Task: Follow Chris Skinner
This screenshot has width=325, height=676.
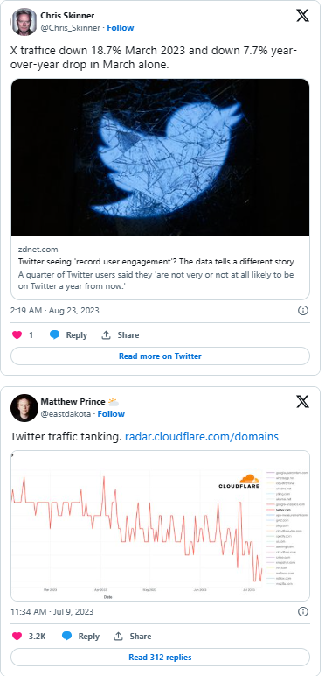Action: pyautogui.click(x=121, y=28)
